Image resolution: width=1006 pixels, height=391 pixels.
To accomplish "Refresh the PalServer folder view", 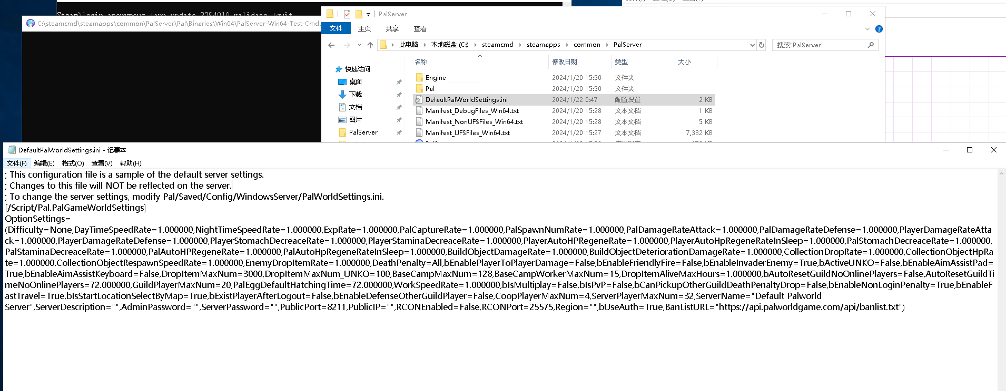I will point(762,45).
